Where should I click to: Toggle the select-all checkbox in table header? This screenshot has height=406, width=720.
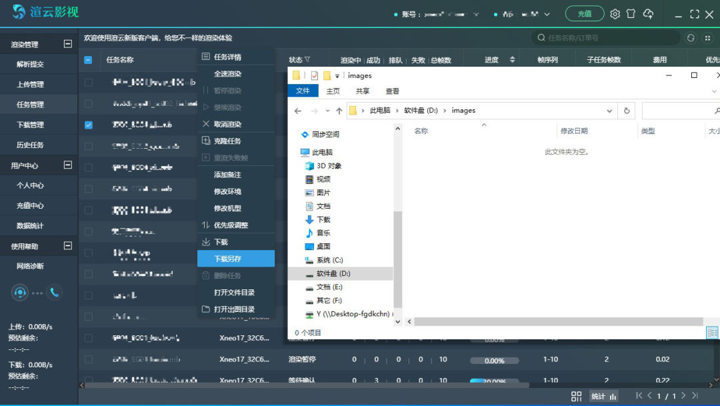(88, 60)
